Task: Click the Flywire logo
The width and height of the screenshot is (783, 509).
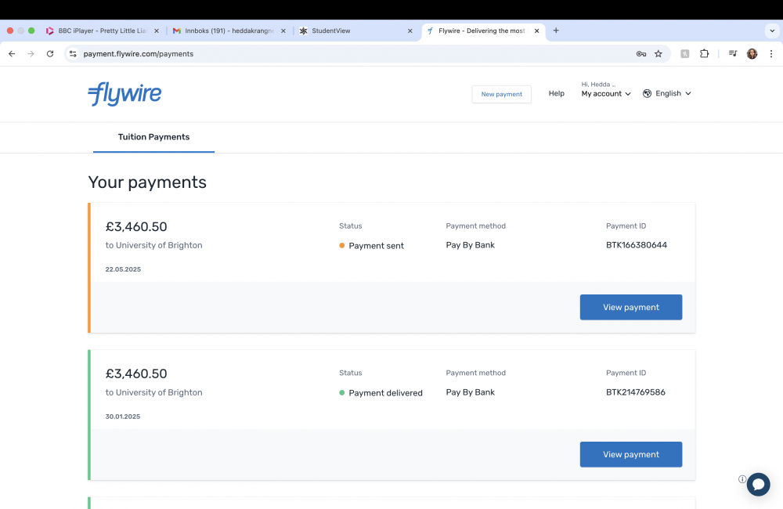Action: coord(124,94)
